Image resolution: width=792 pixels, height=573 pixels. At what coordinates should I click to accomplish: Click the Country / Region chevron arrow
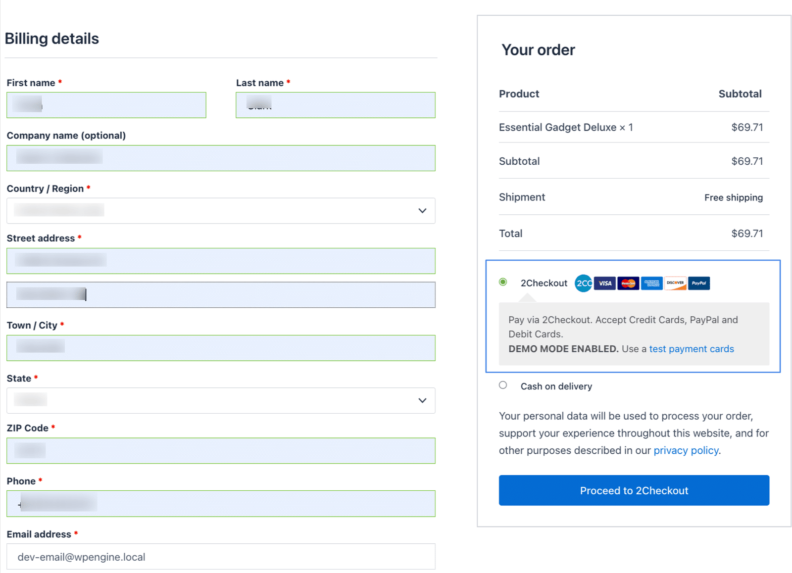tap(422, 211)
